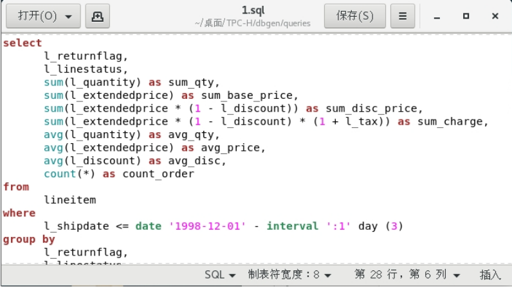Click the '1998-12-01' date string

(207, 226)
